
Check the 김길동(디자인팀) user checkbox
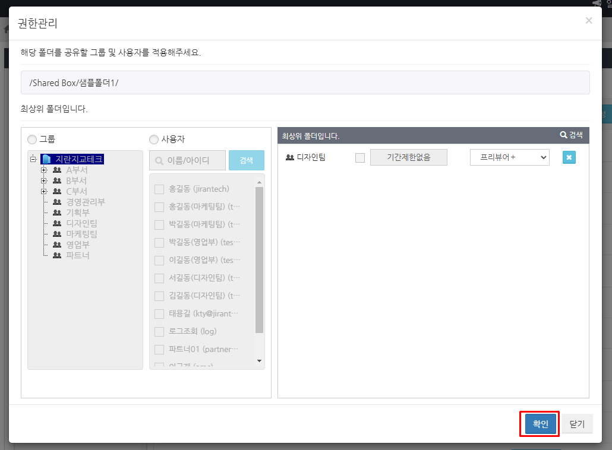[x=159, y=296]
